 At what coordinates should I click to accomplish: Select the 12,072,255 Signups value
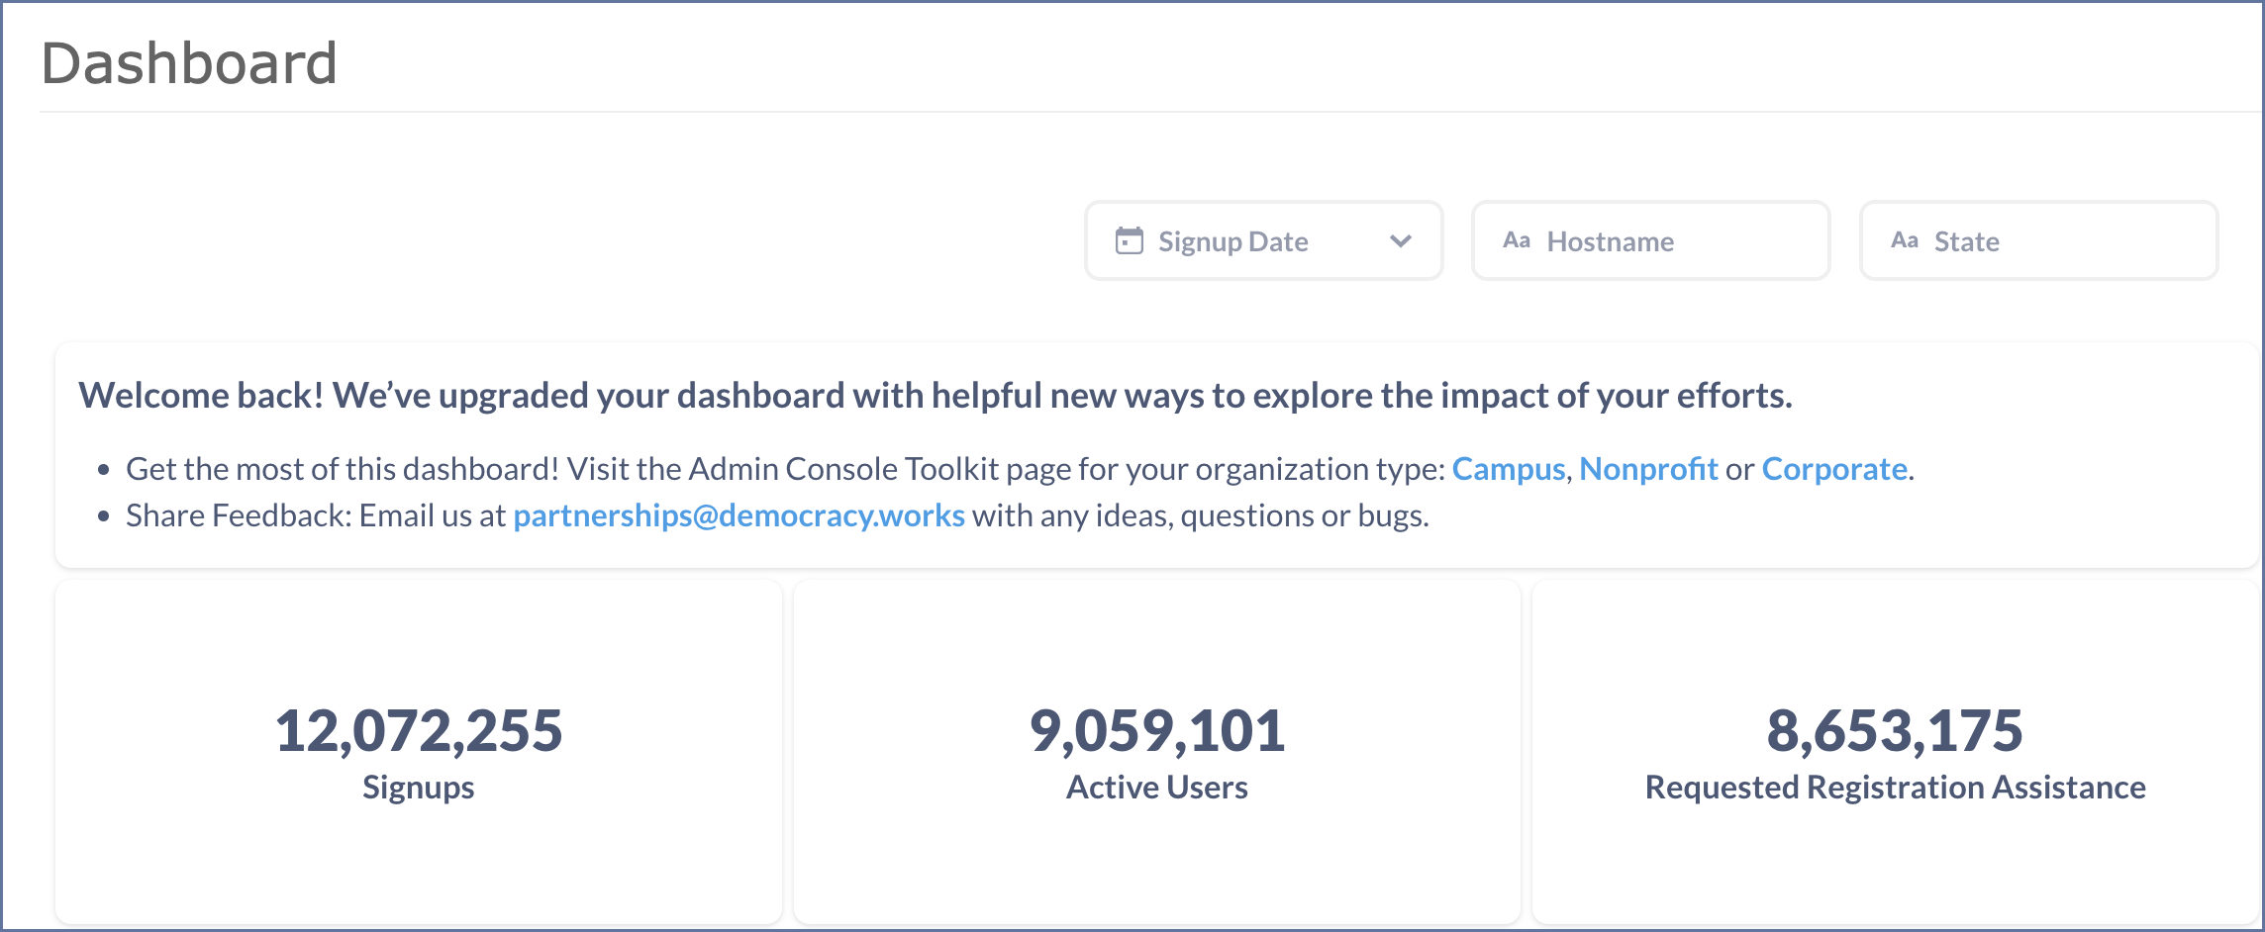point(419,729)
